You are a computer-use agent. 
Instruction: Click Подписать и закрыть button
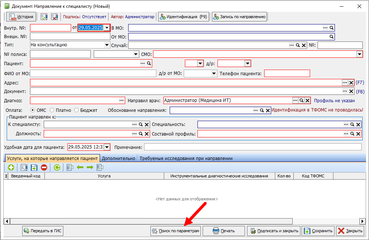point(274,231)
